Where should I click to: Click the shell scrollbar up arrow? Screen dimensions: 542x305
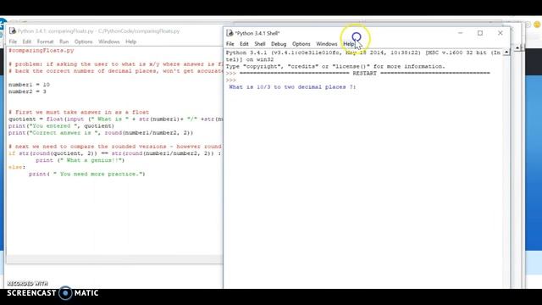point(506,53)
